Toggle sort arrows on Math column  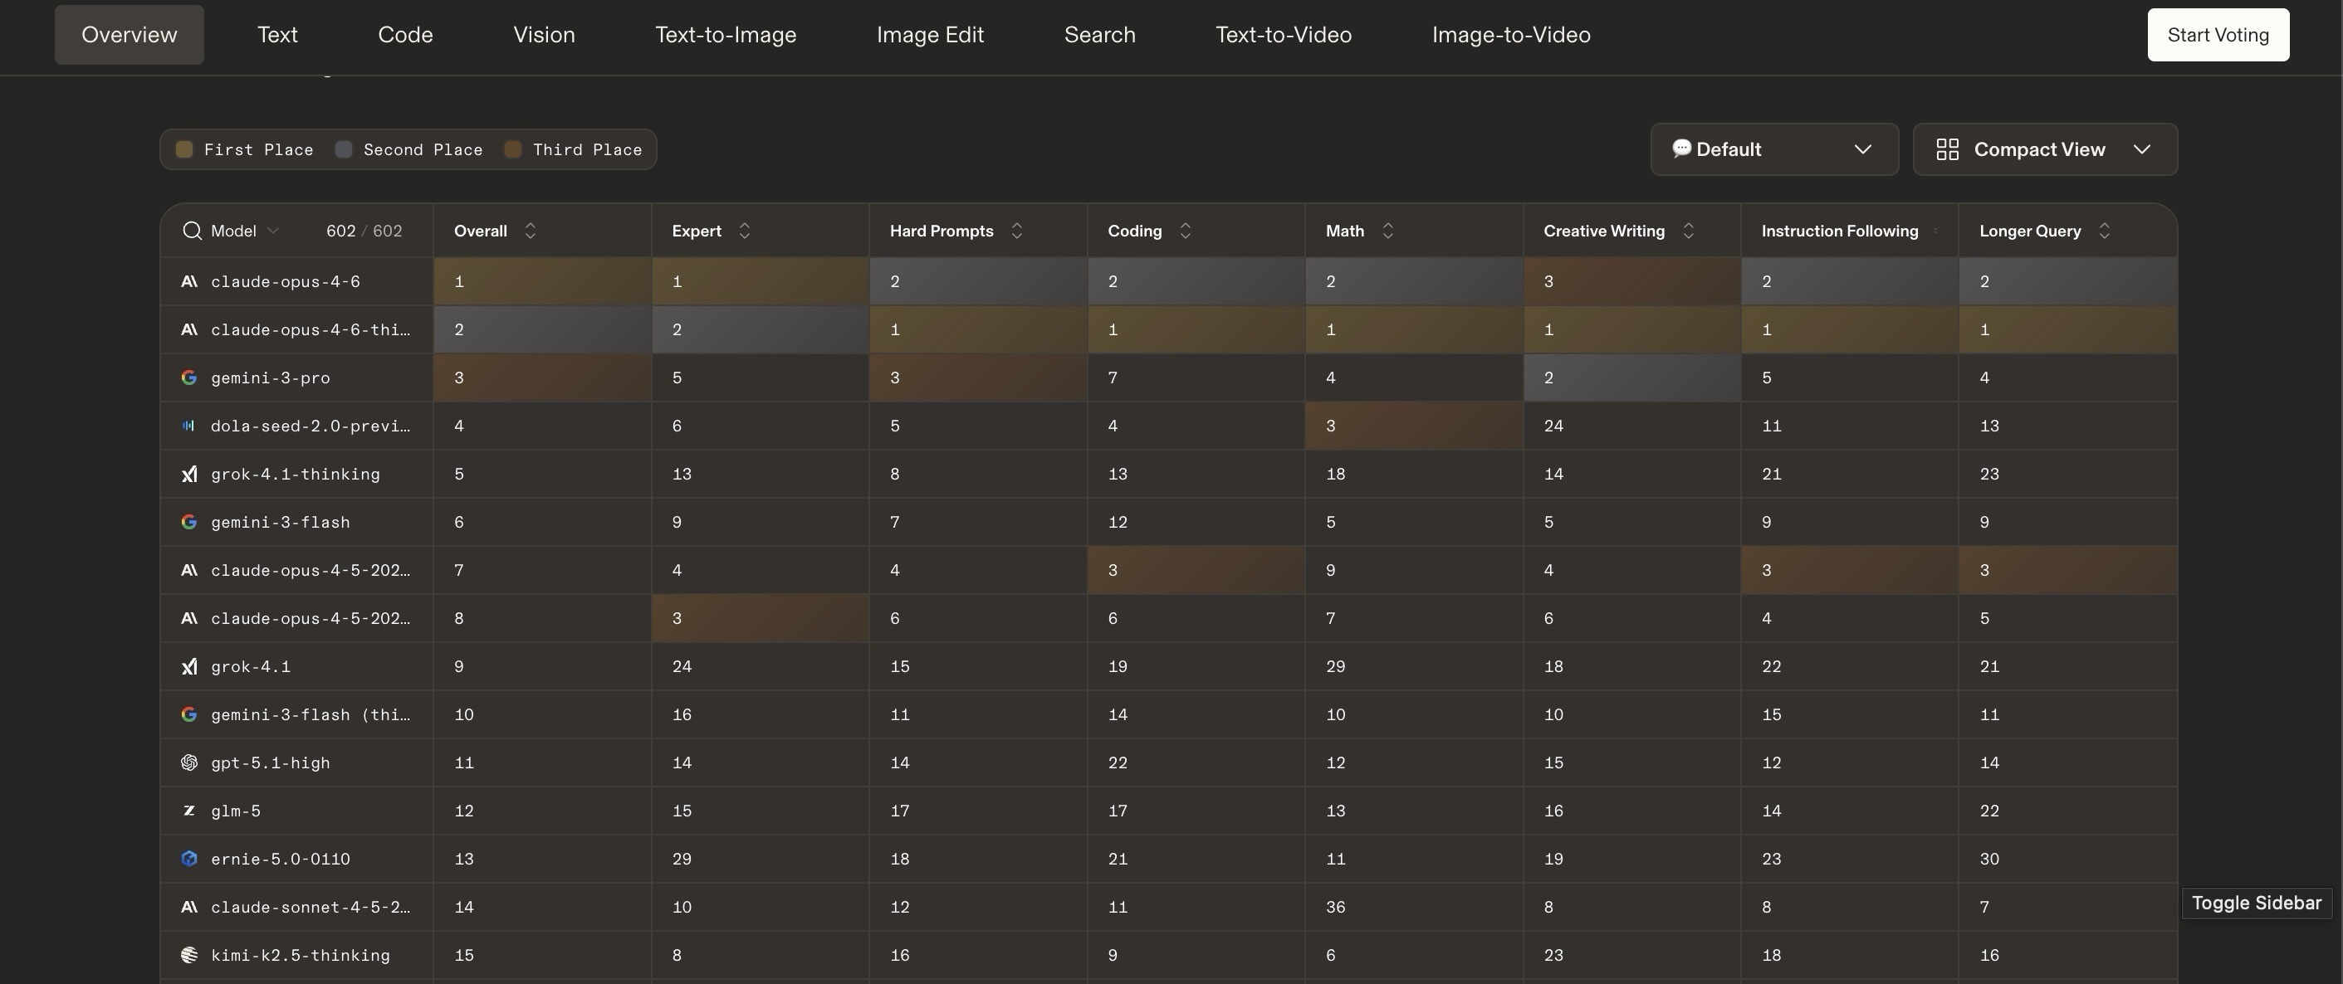(x=1387, y=231)
